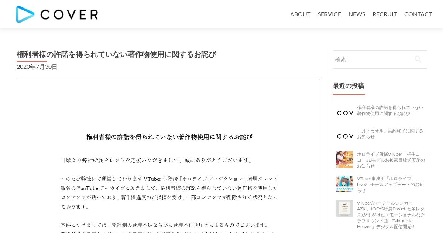
Task: Open recent post about Live2D model update
Action: (390, 185)
